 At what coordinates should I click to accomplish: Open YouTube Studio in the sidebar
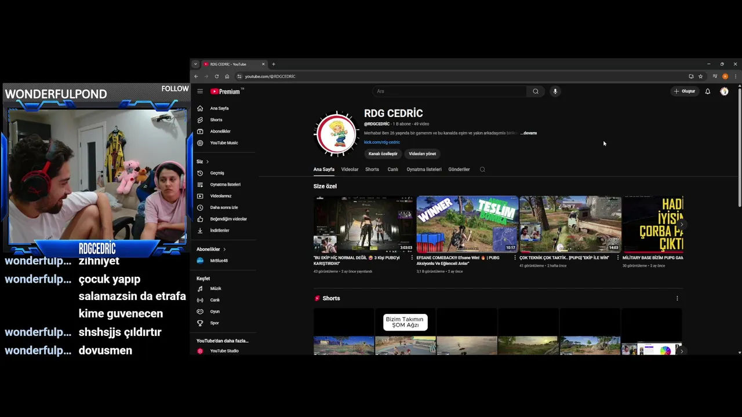point(225,351)
